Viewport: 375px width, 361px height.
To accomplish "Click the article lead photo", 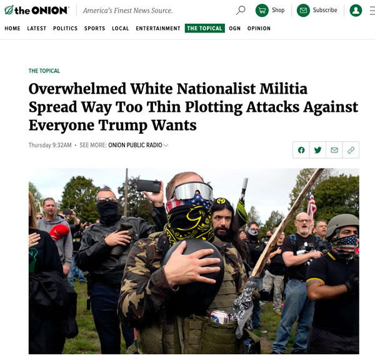I will point(194,261).
